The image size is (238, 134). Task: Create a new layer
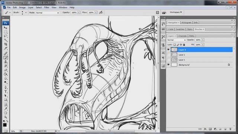225,129
